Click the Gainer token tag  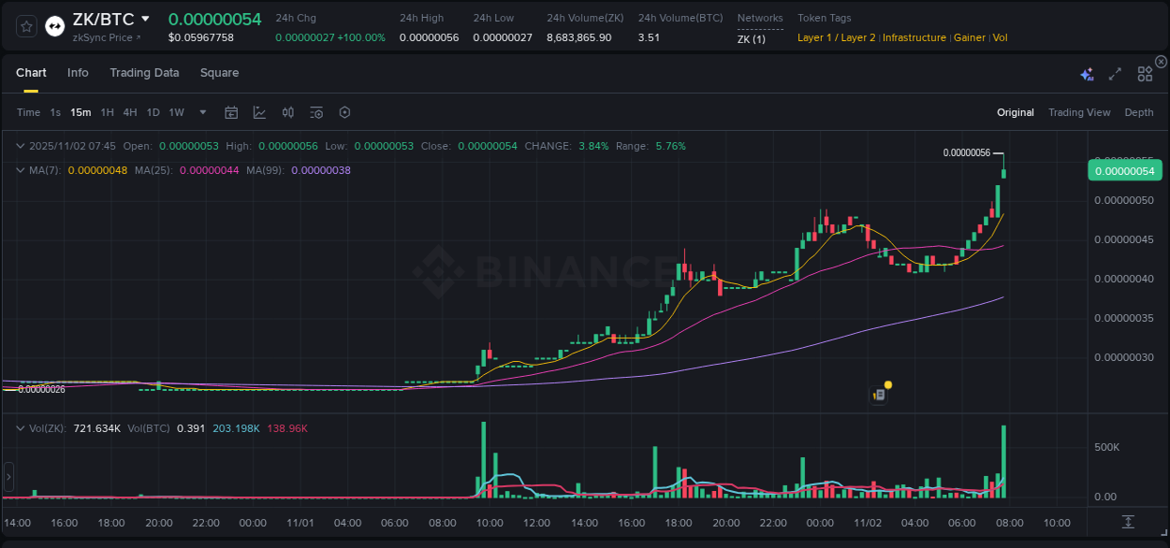click(969, 37)
